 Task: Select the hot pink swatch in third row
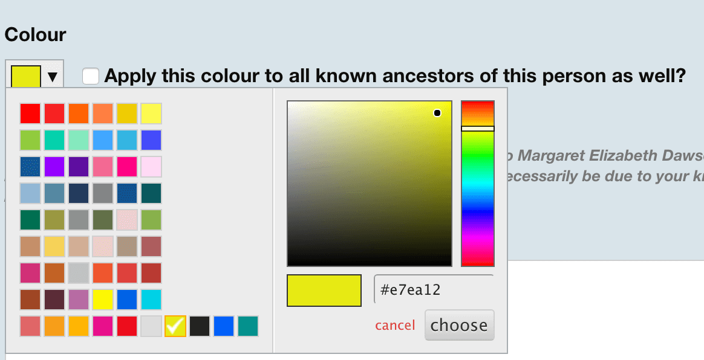[127, 166]
